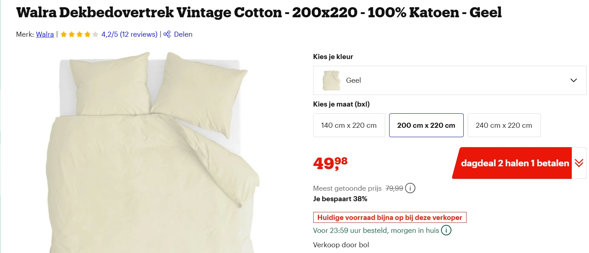
Task: Click the chevron arrow of the color selector
Action: click(x=574, y=80)
